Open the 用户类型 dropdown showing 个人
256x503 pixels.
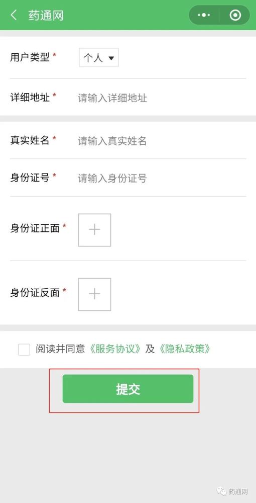tap(99, 58)
